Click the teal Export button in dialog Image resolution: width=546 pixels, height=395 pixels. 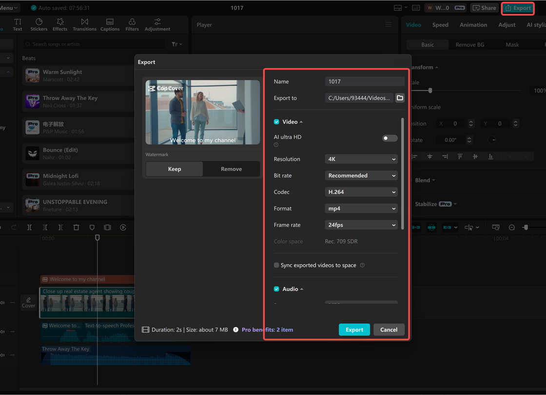point(354,330)
